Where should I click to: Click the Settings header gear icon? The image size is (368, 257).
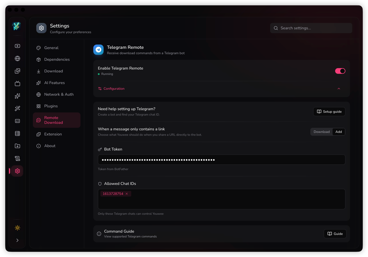[x=41, y=28]
